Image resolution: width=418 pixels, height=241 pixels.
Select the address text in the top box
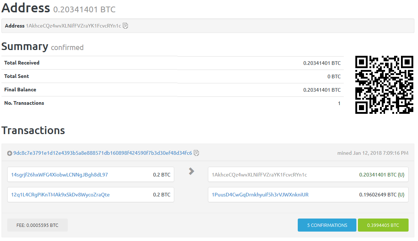[x=73, y=26]
